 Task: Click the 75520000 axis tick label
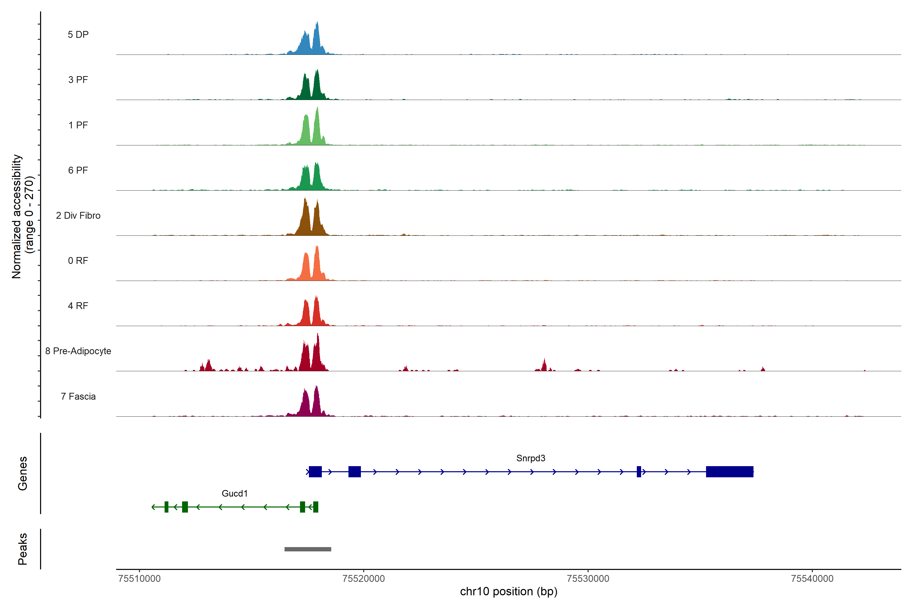tap(363, 578)
